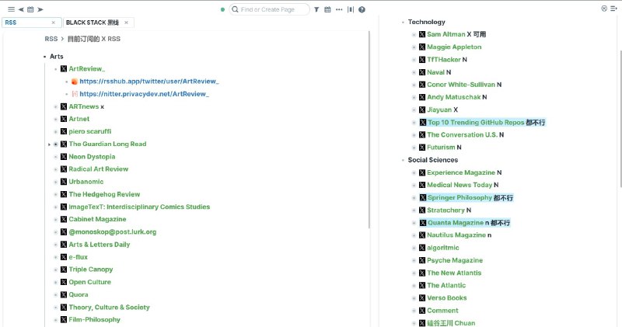Open the rsshub.app/twitter/user/ArtReview_ link

point(149,82)
